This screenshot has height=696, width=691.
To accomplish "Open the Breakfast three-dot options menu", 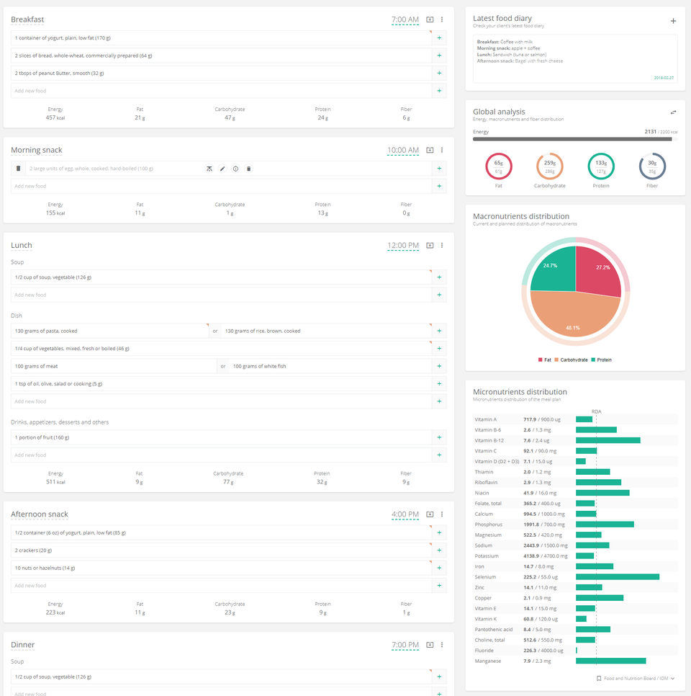I will 442,19.
